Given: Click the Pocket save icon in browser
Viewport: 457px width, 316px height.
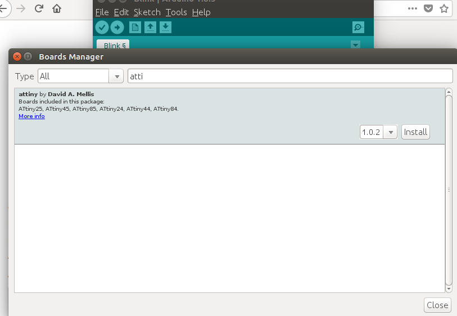Looking at the screenshot, I should [x=428, y=8].
